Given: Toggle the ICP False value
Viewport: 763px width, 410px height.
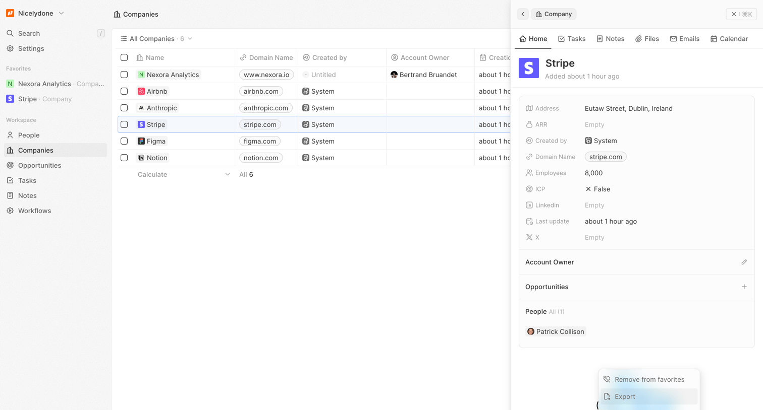Looking at the screenshot, I should [597, 189].
